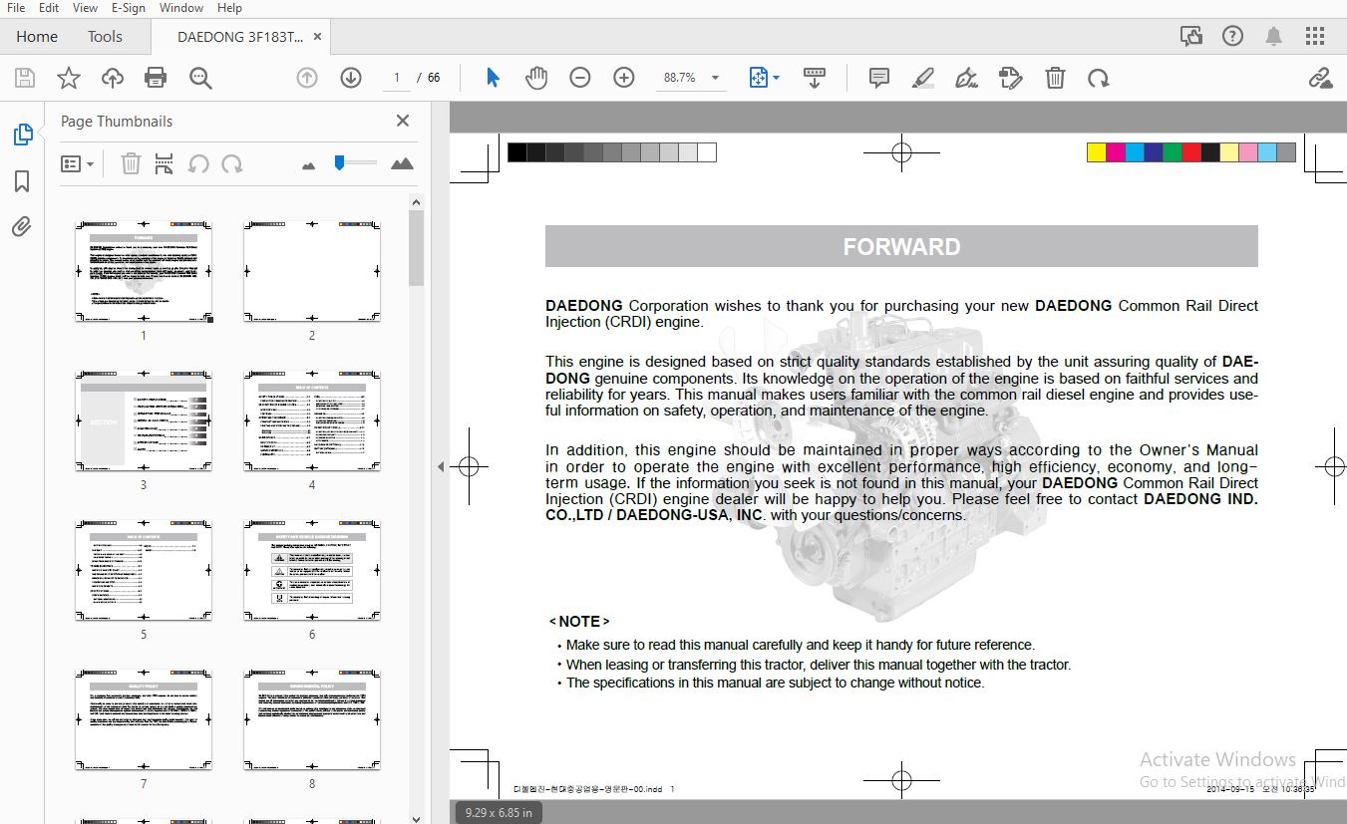Image resolution: width=1347 pixels, height=824 pixels.
Task: Click thumbnails panel scrollbar down arrow
Action: [x=417, y=817]
